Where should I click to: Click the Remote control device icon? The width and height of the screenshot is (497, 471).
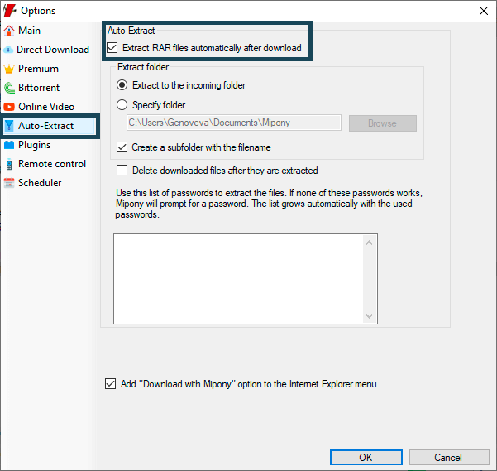coord(9,164)
